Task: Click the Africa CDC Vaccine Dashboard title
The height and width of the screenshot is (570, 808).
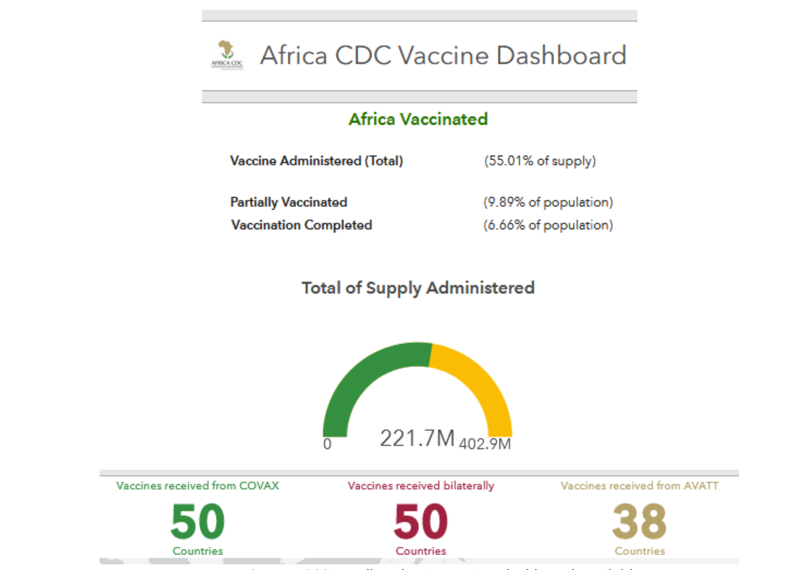Action: pos(443,55)
